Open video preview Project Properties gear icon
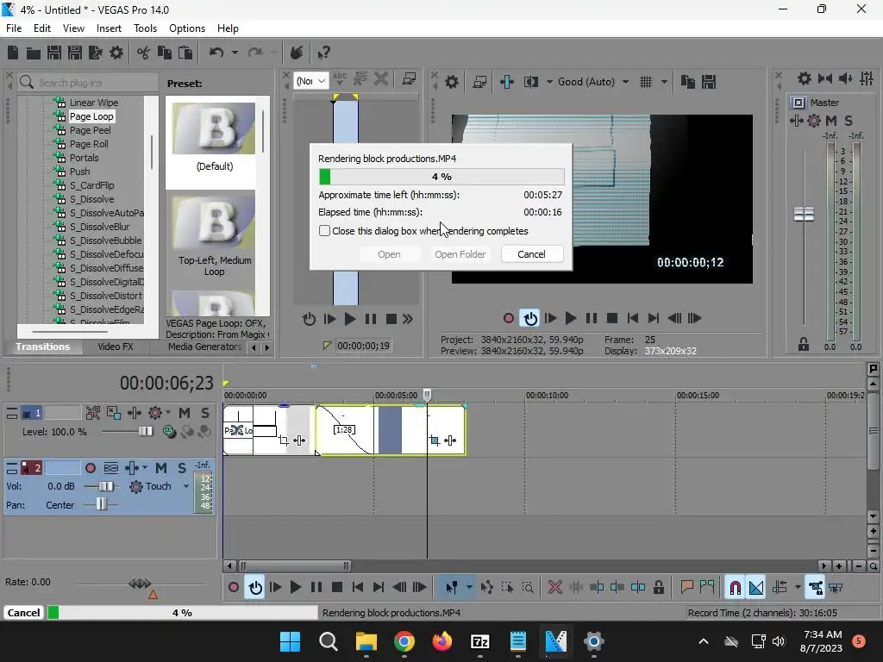 point(452,82)
